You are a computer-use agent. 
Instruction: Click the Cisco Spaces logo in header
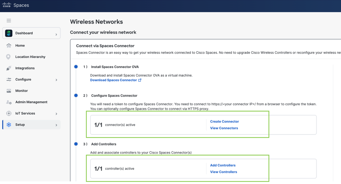pos(16,5)
